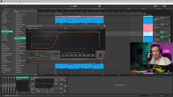Select the pink track header in track list
The height and width of the screenshot is (97, 173).
pos(148,27)
